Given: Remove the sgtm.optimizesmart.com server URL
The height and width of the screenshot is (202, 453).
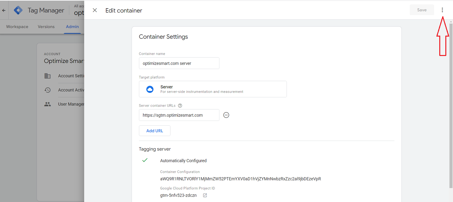Looking at the screenshot, I should tap(226, 115).
